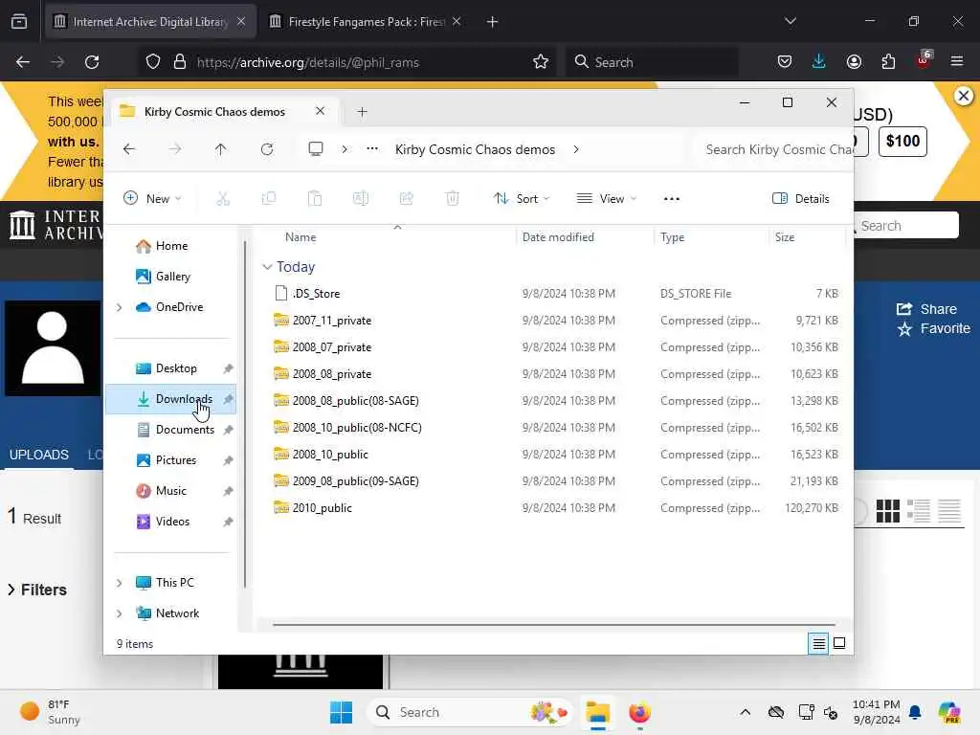Select tile grid view on archive page
The height and width of the screenshot is (735, 980).
pyautogui.click(x=887, y=511)
